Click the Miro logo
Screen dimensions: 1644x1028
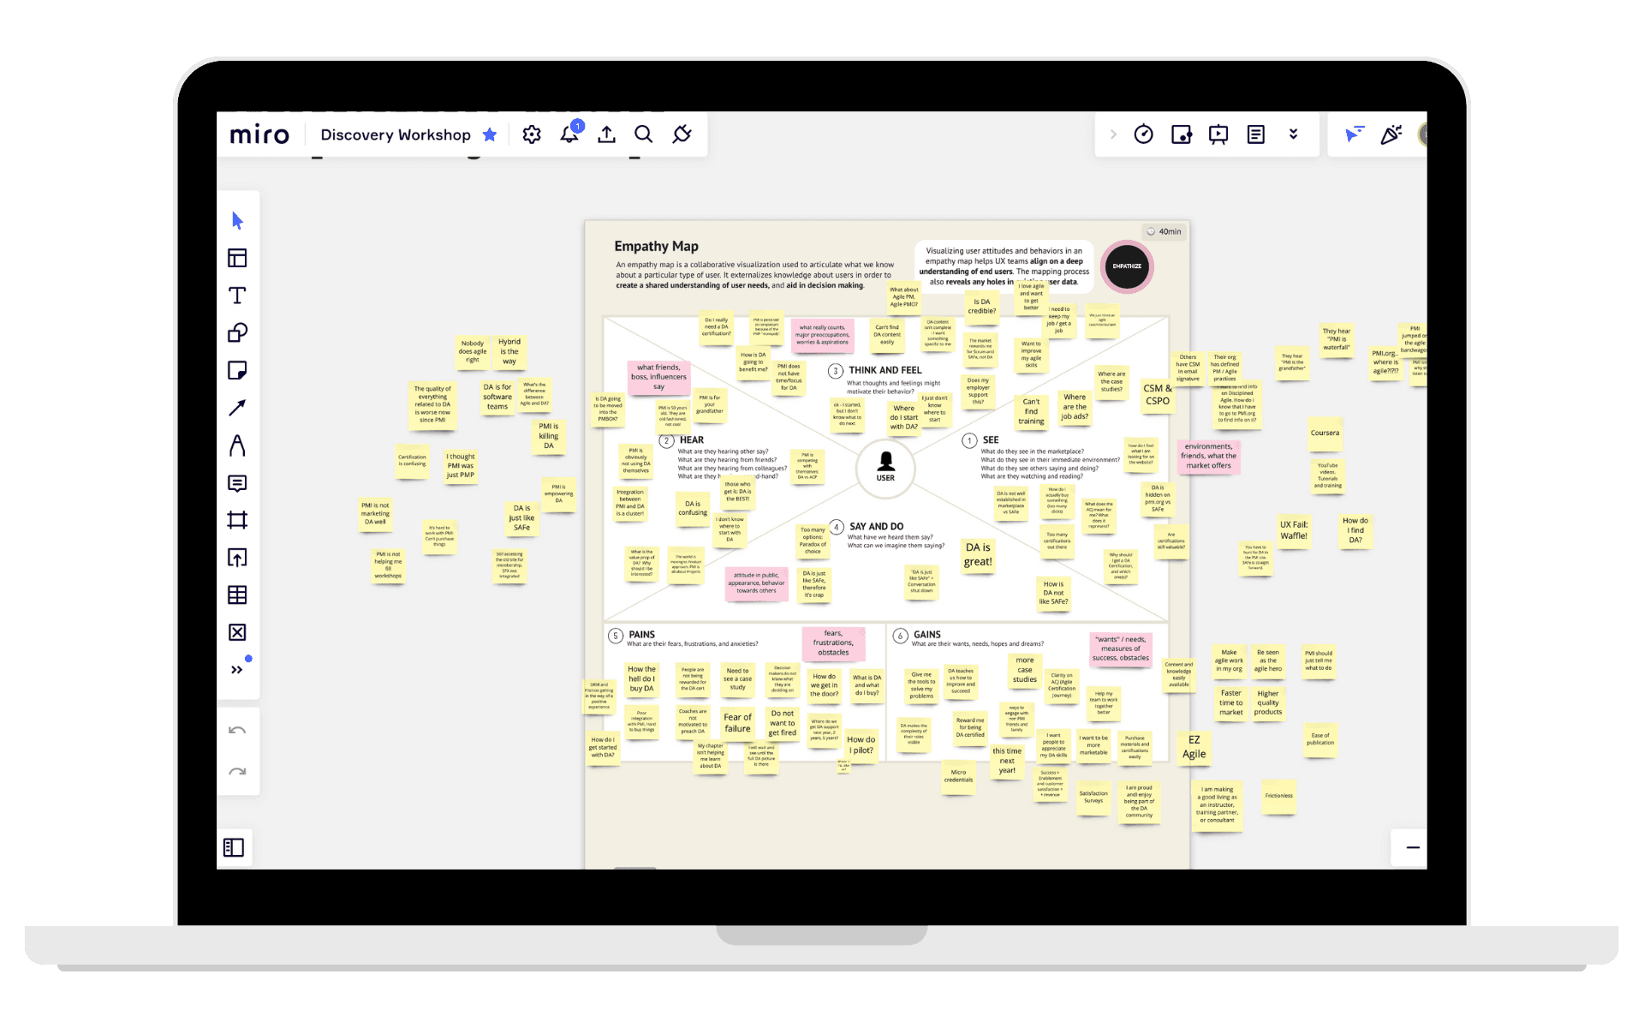click(259, 134)
